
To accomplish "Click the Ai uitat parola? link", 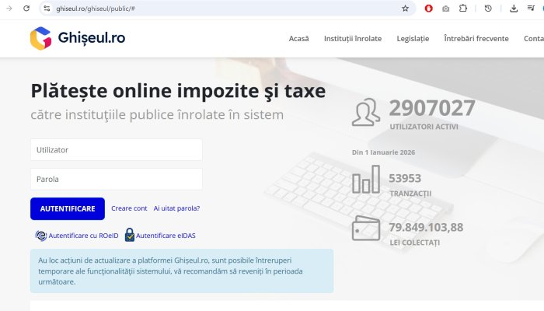I will click(176, 208).
